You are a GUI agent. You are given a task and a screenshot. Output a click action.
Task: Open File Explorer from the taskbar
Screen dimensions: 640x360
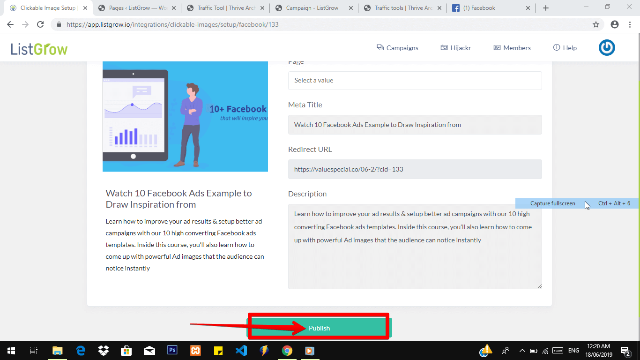pos(57,351)
